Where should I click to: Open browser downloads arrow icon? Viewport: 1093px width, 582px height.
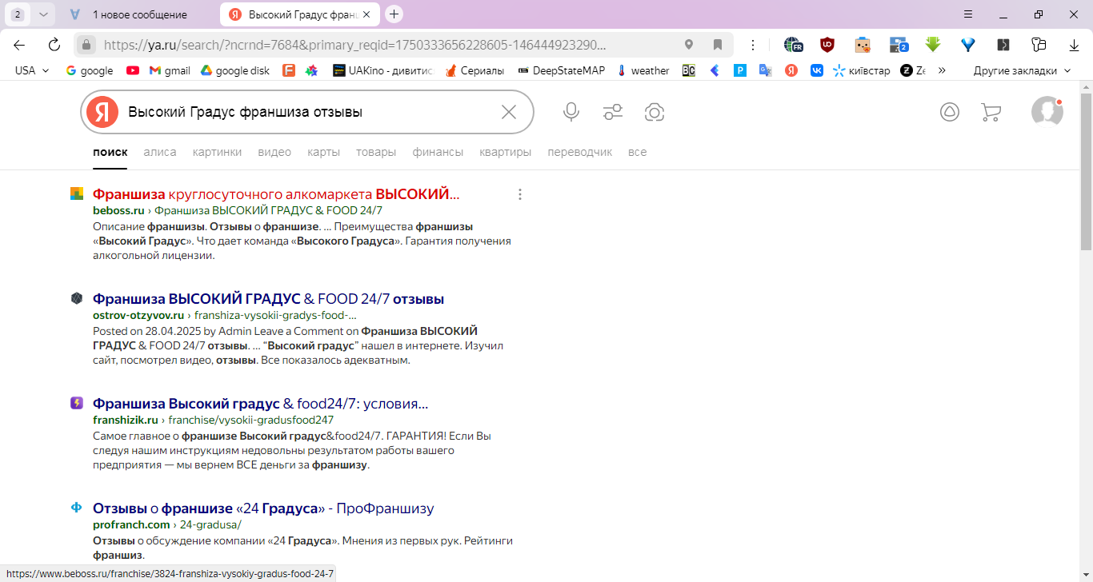click(1075, 45)
